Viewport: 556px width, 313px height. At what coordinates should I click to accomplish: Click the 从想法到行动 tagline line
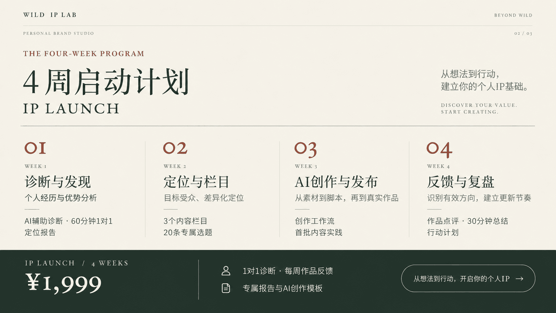coord(470,74)
